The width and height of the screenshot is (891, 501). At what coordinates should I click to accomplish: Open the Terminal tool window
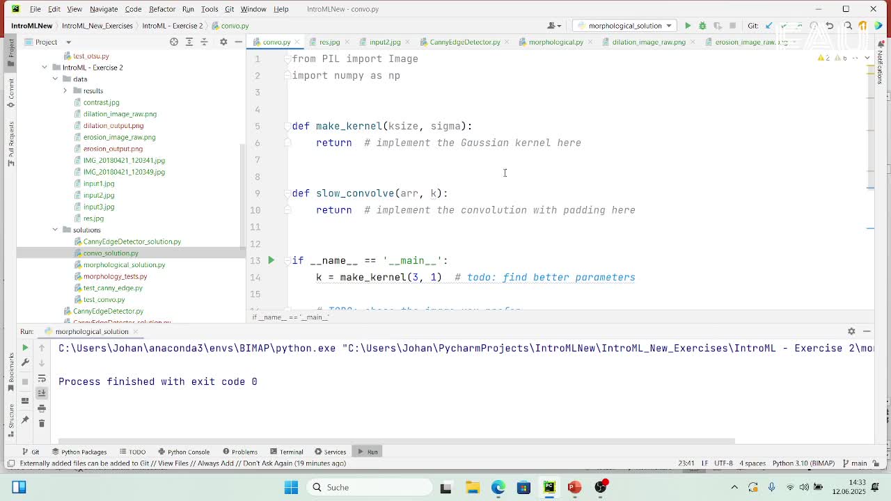[287, 452]
